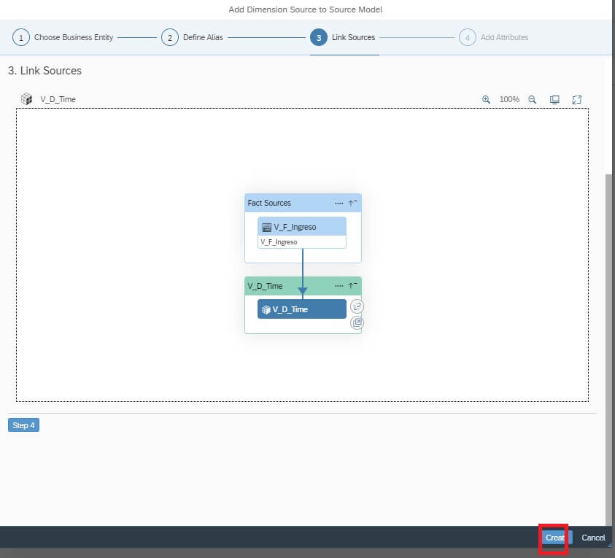Click the cube icon in the V_D_Time node
Viewport: 615px width, 558px height.
click(266, 309)
